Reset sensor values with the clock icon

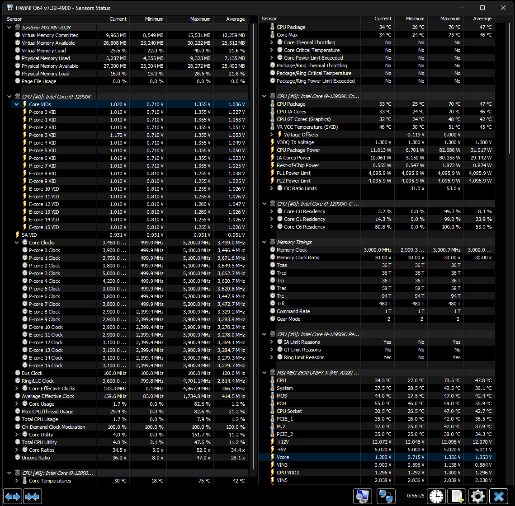click(x=436, y=496)
